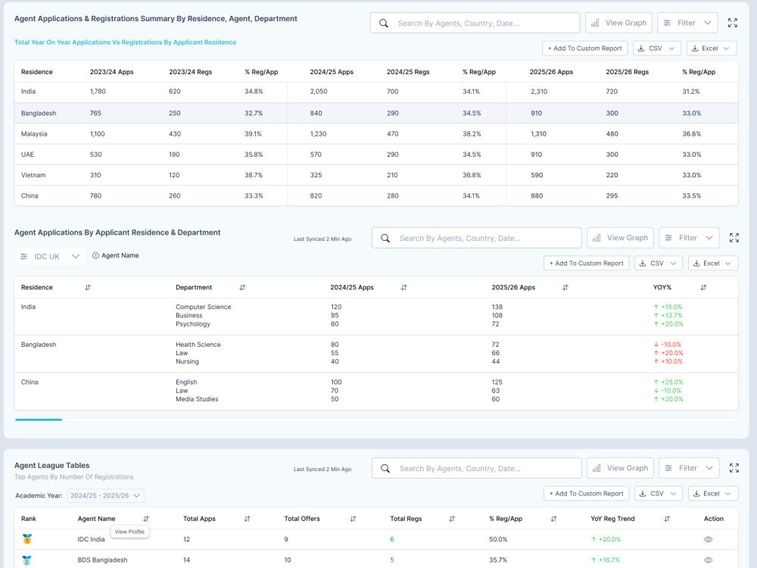Click Computer Science department entry
Image resolution: width=757 pixels, height=568 pixels.
click(203, 307)
